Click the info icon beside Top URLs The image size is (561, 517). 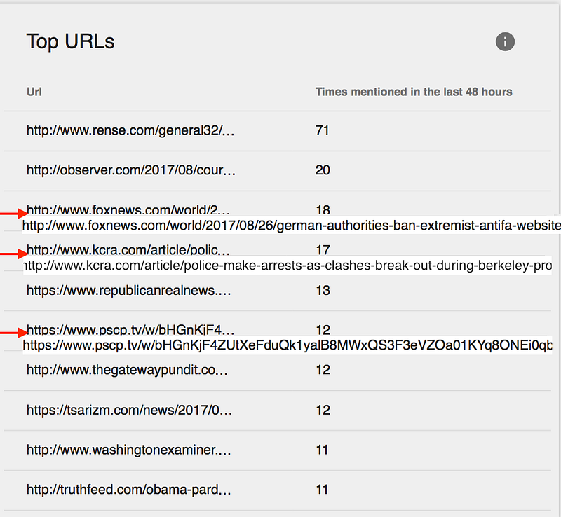click(505, 41)
